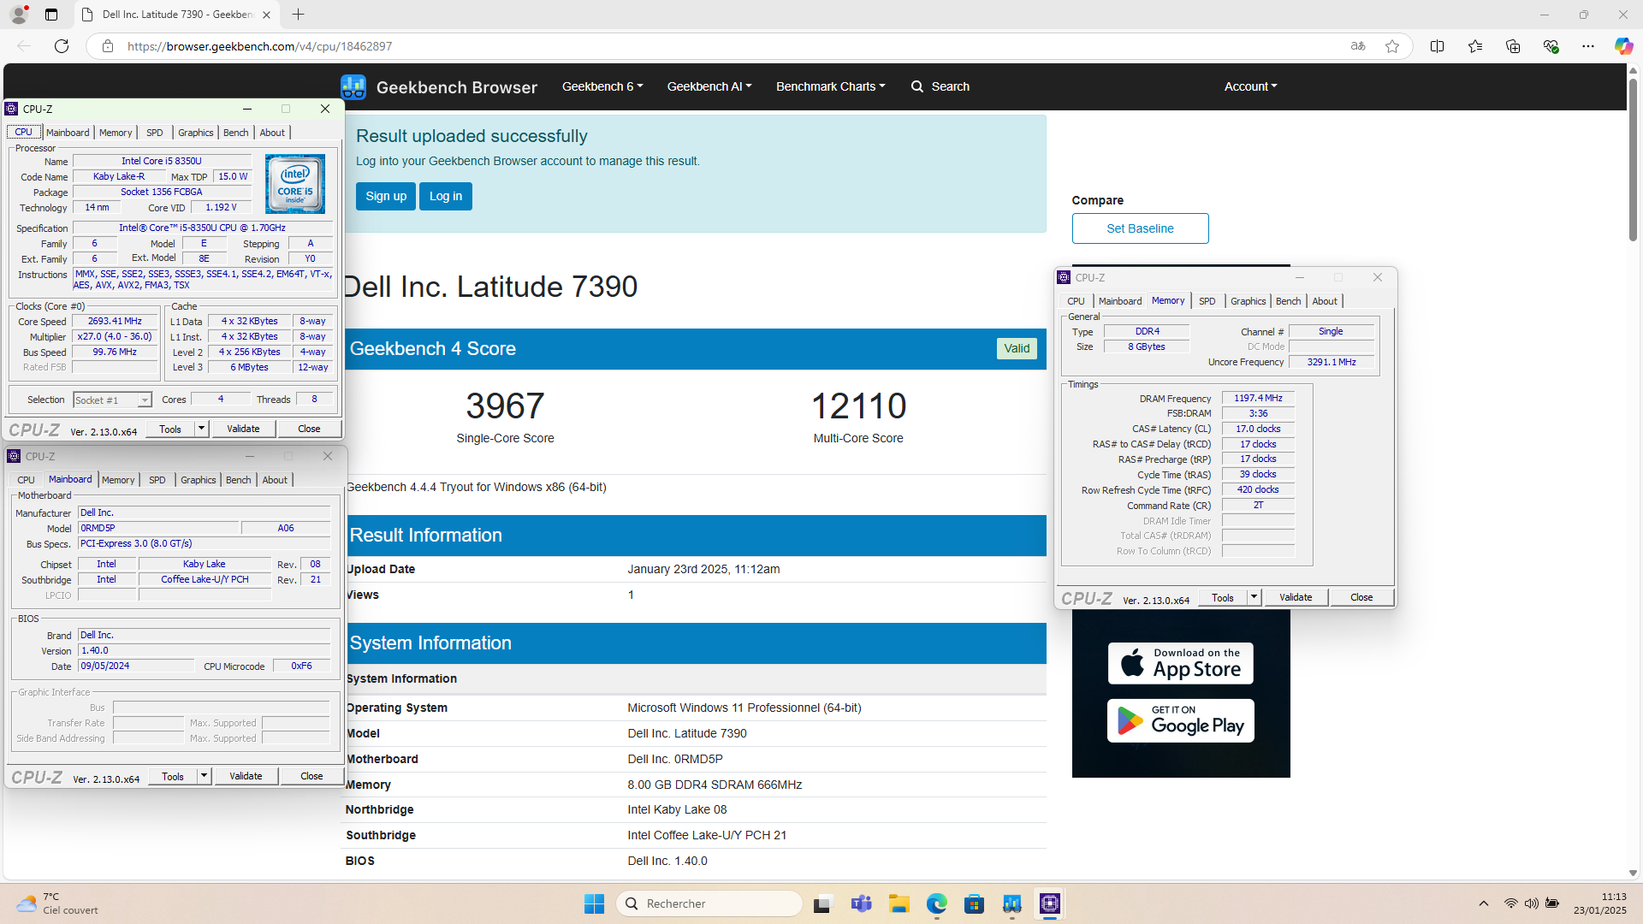Viewport: 1643px width, 924px height.
Task: Open Task View on the taskbar
Action: [823, 903]
